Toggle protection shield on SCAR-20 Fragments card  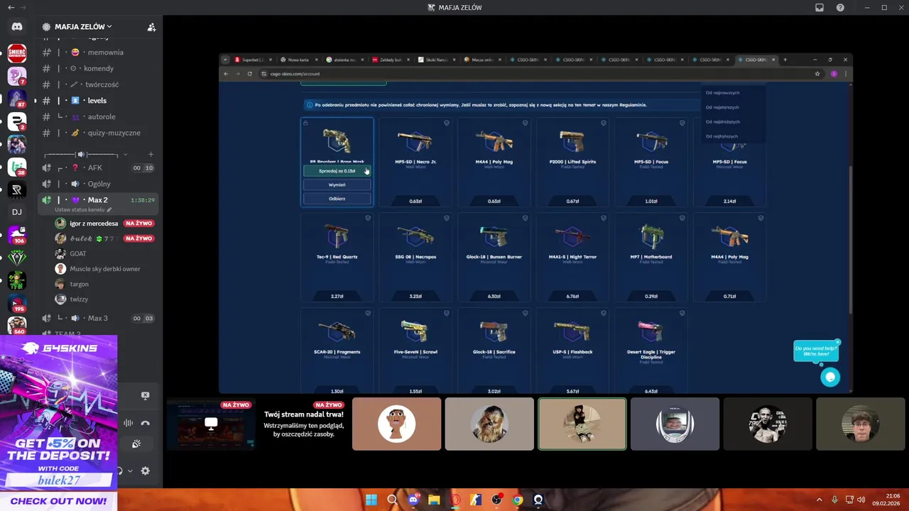[368, 313]
